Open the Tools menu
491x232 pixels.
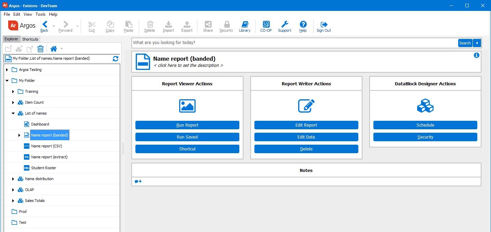coord(41,14)
